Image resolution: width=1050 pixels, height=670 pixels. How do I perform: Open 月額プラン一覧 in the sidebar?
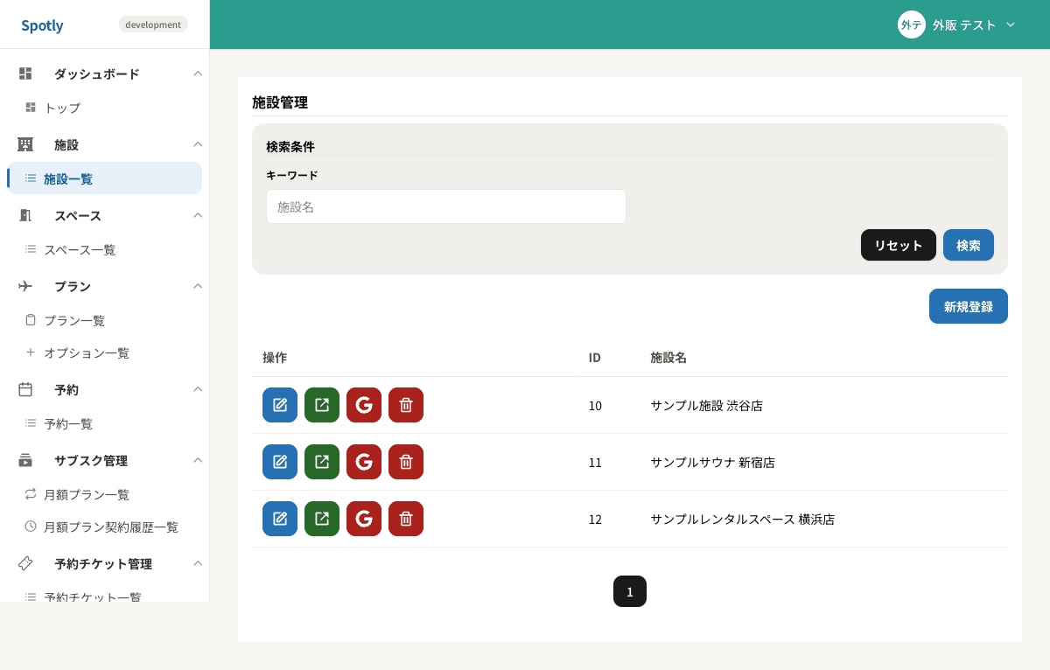(104, 494)
